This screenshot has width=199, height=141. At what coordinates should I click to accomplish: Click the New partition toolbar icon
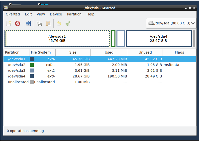[9, 23]
